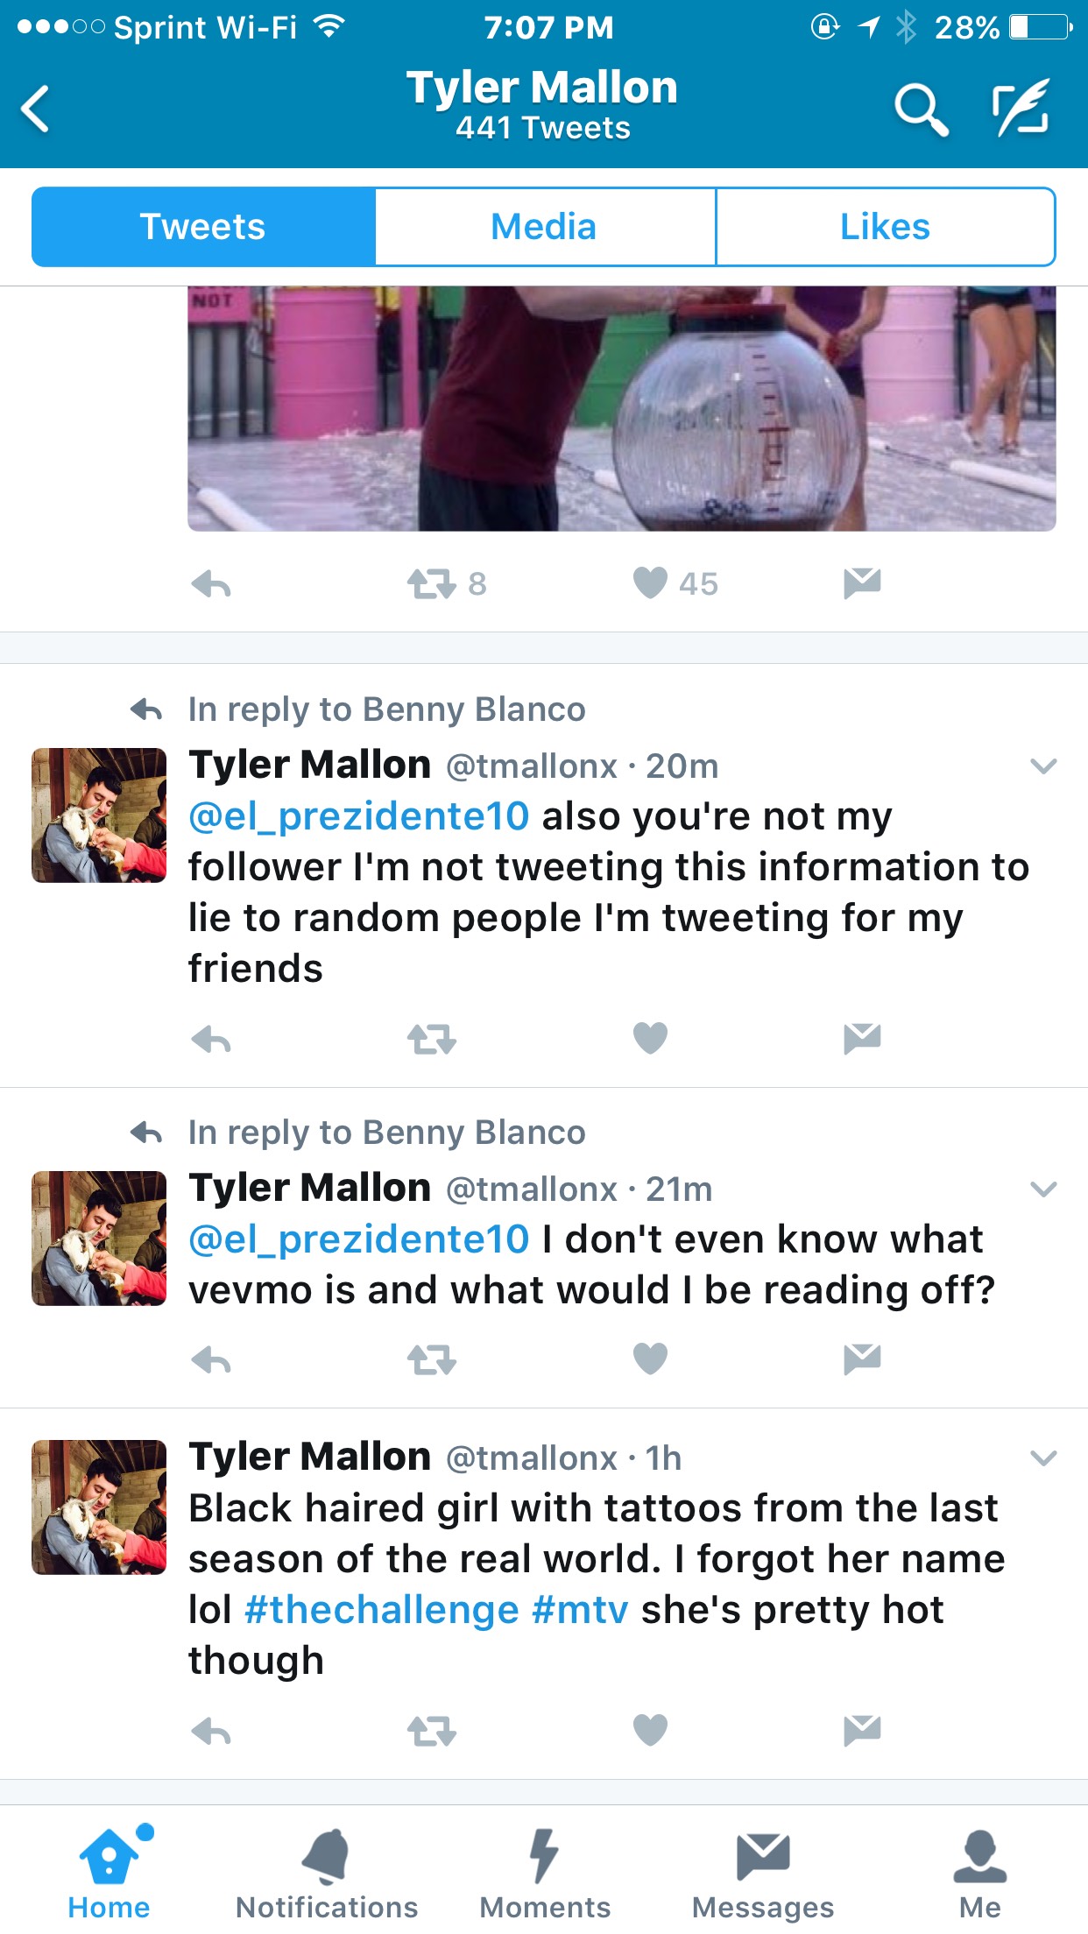Send the 1h tweet via direct message

click(x=862, y=1730)
